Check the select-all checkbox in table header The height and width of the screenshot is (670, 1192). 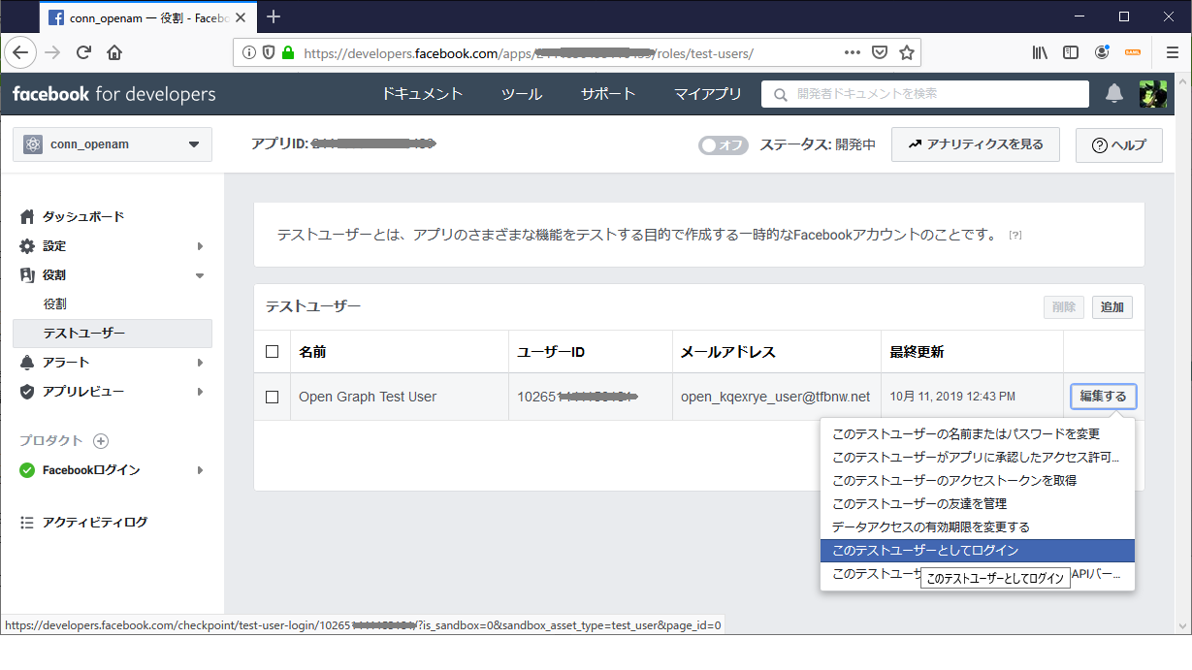(273, 351)
